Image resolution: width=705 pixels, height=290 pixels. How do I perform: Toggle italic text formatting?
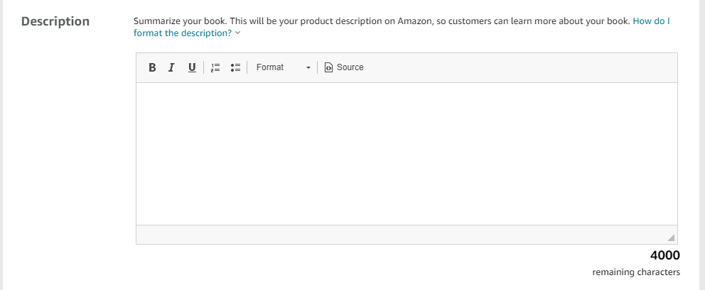click(171, 67)
